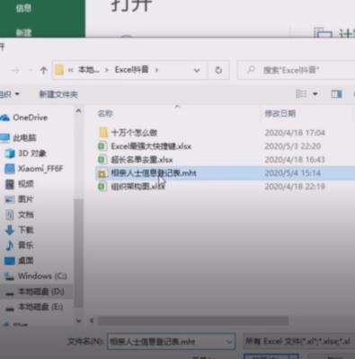Click the refresh button in address bar
This screenshot has width=355, height=359.
(x=218, y=70)
